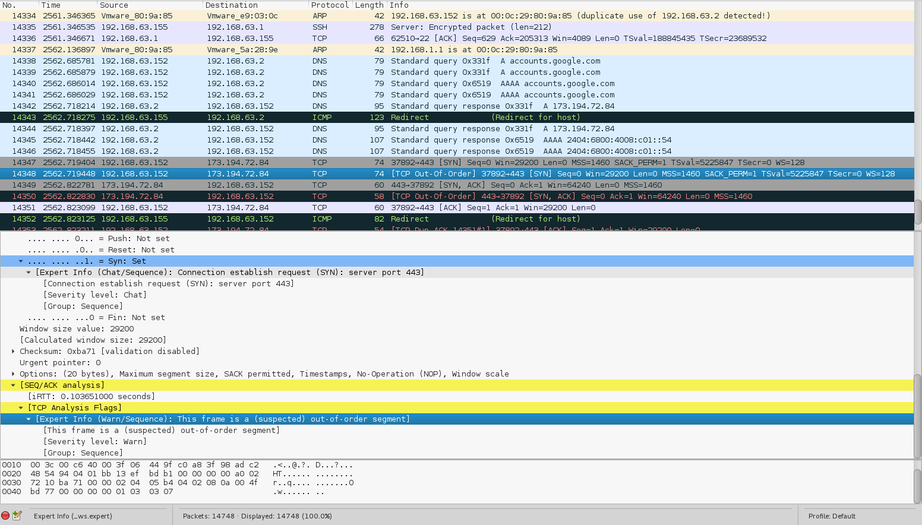
Task: Select '[This frame is a (suspected) out-of-order segment]' line
Action: coord(160,431)
